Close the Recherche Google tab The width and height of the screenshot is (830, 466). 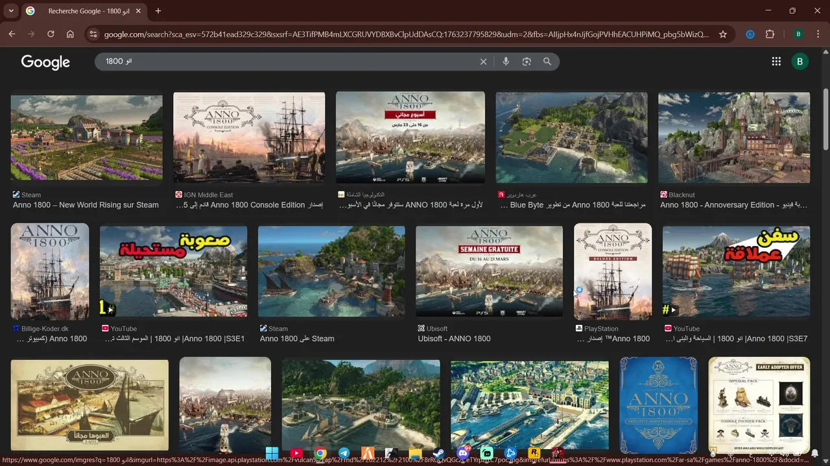(138, 11)
